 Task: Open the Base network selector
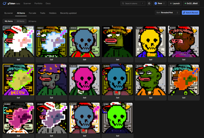(x=160, y=3)
